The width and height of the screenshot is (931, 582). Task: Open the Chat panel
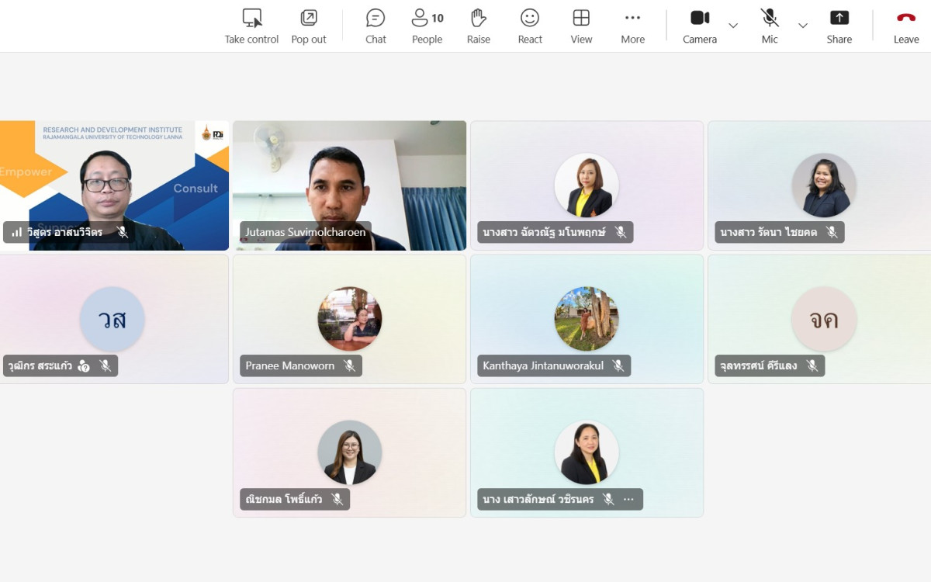pos(376,19)
